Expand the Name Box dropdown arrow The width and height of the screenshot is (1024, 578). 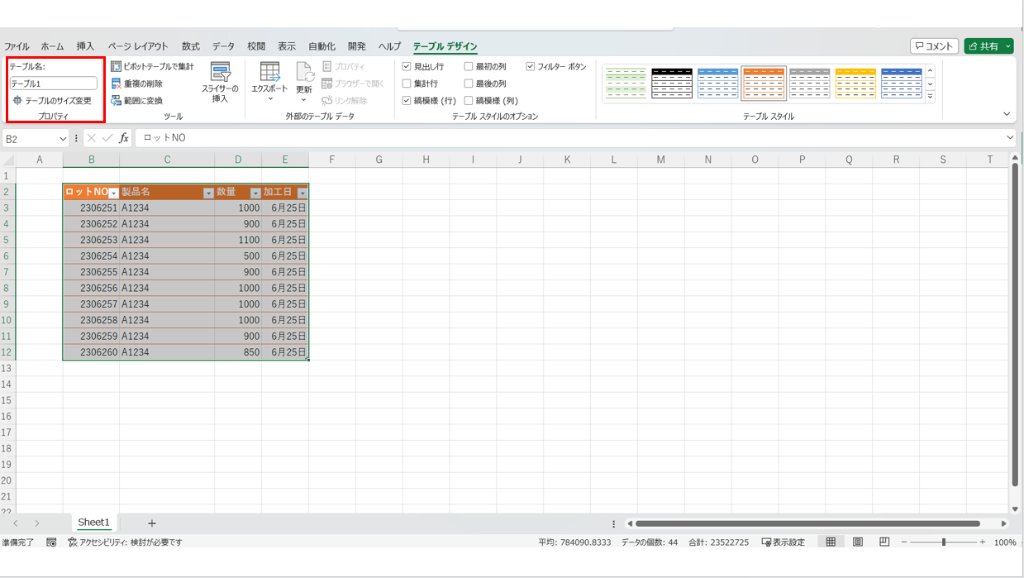pyautogui.click(x=63, y=139)
